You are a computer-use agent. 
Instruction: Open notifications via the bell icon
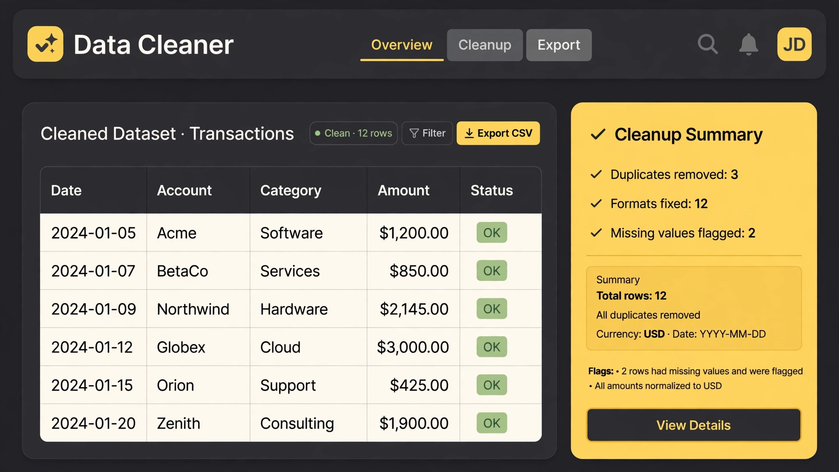tap(748, 44)
